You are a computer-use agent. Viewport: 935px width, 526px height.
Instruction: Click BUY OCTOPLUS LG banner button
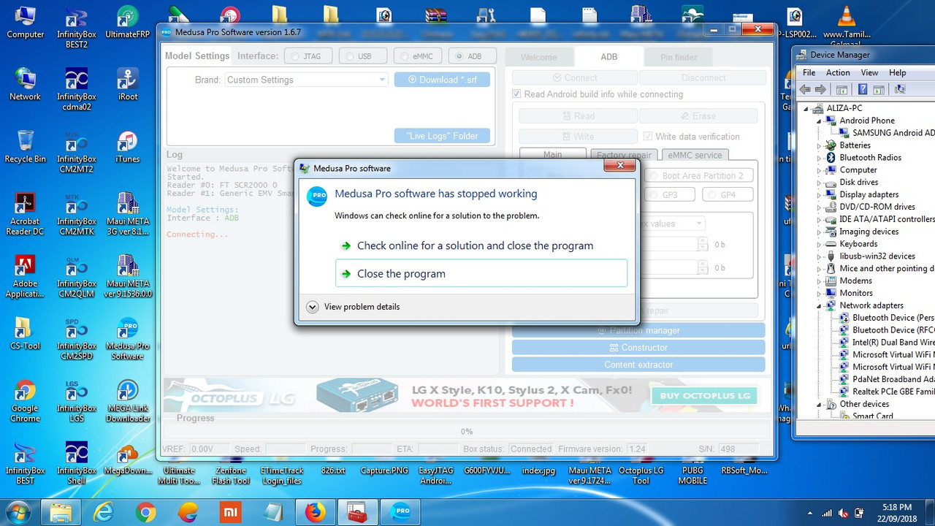[x=705, y=396]
